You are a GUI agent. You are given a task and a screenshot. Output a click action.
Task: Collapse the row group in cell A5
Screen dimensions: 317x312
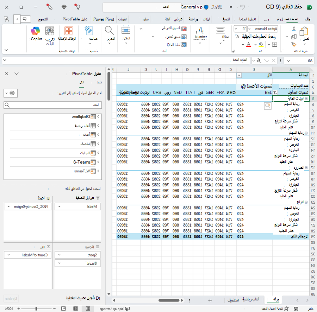click(306, 98)
